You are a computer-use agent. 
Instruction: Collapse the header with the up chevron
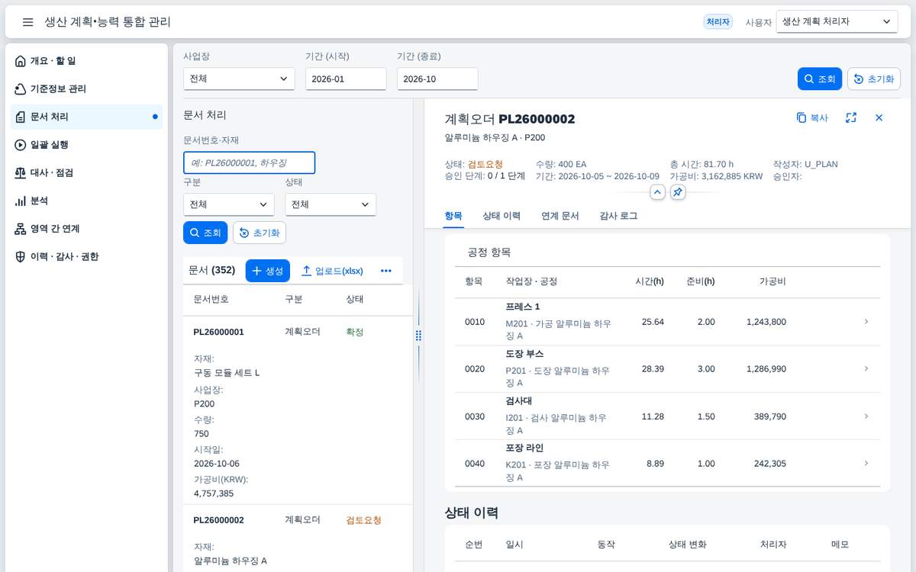(658, 192)
